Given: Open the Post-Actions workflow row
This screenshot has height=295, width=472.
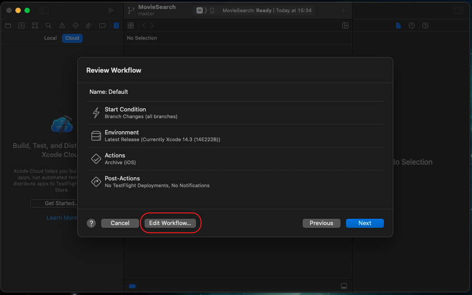Looking at the screenshot, I should coord(235,182).
